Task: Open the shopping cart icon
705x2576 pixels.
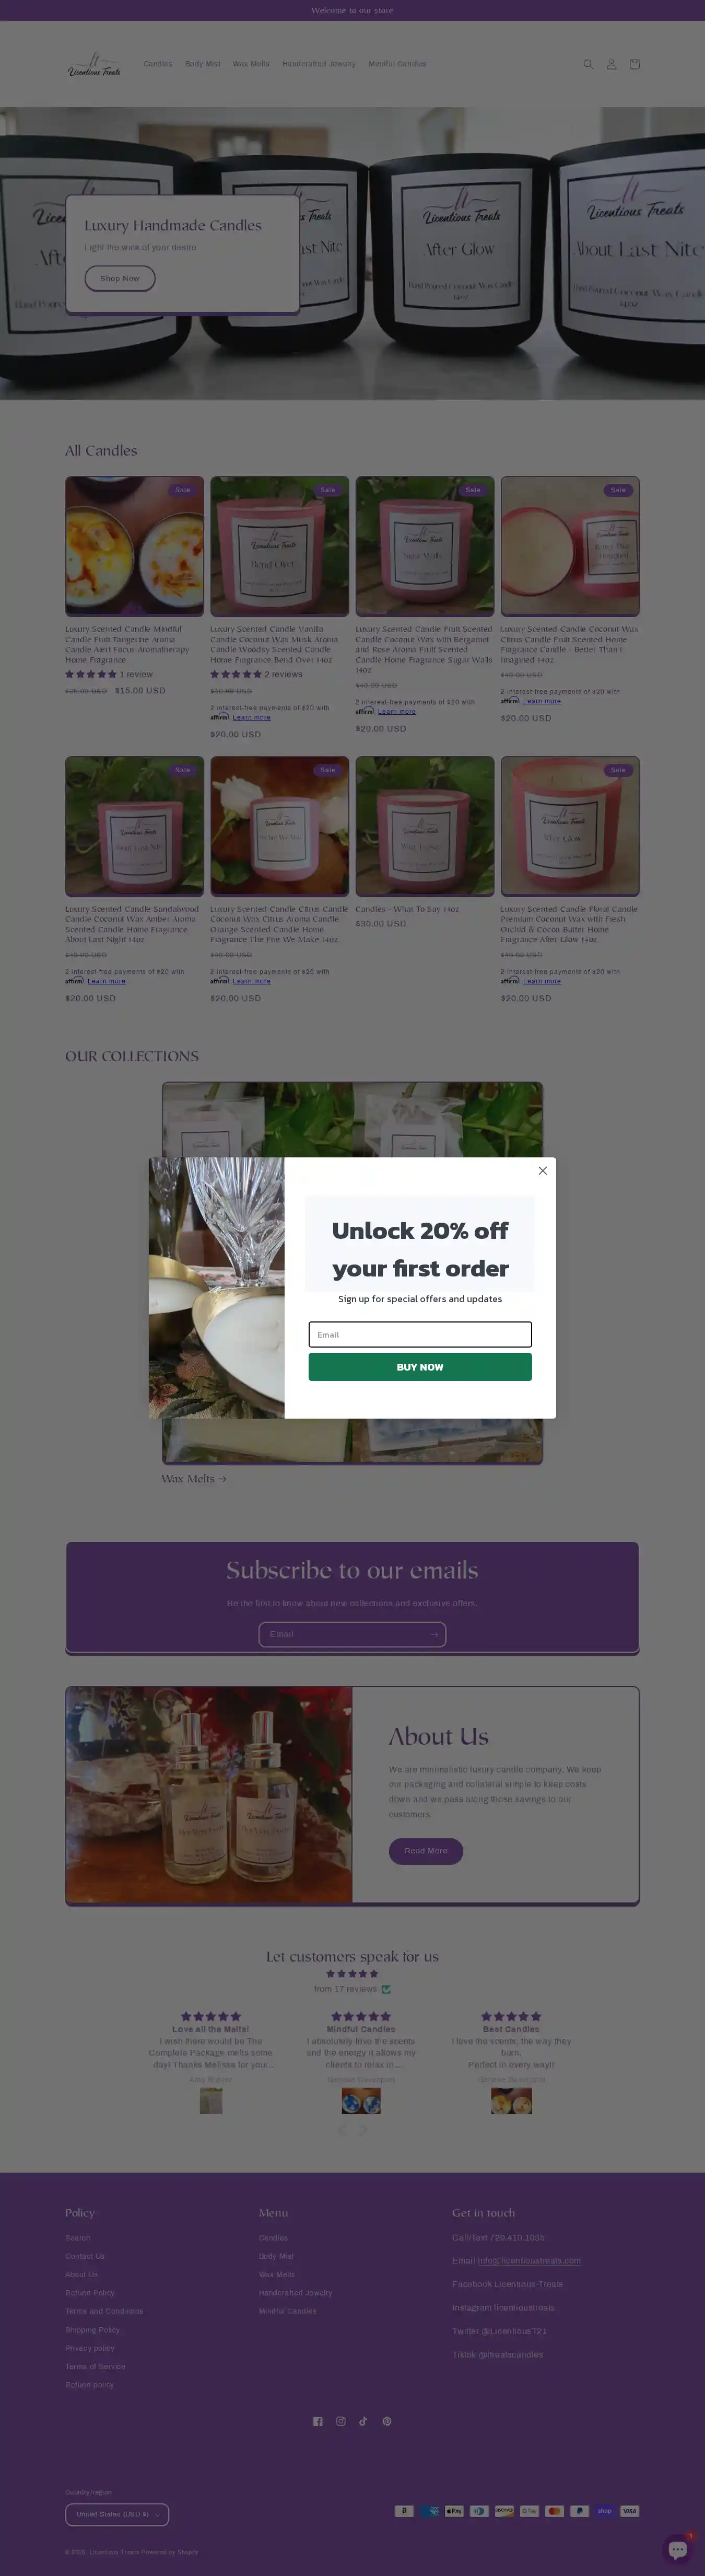Action: (x=634, y=64)
